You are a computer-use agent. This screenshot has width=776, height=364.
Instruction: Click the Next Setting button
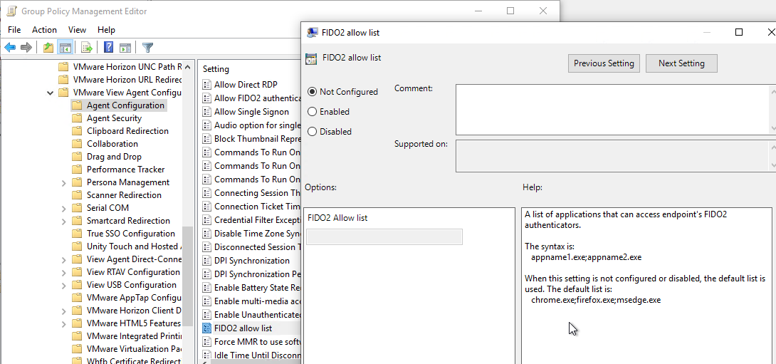click(681, 63)
